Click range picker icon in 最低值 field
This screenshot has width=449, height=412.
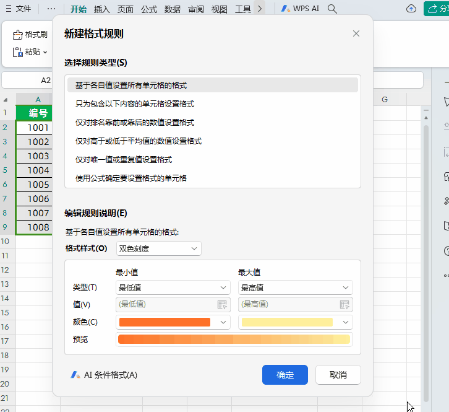[222, 304]
